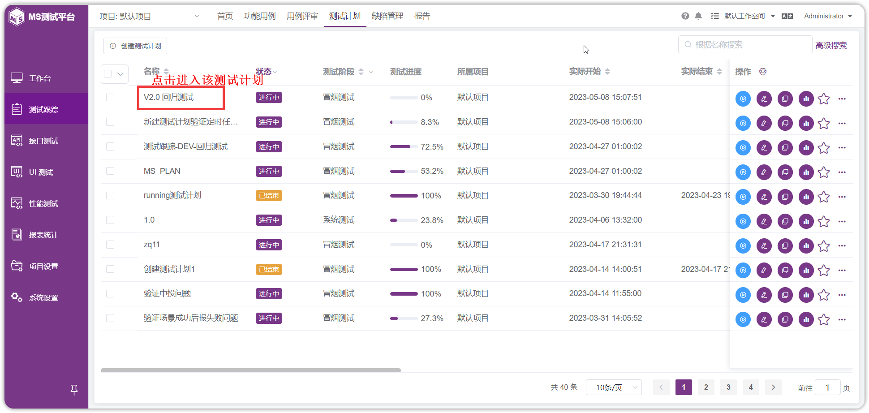Switch language with the translate icon
The image size is (869, 413).
(x=787, y=16)
